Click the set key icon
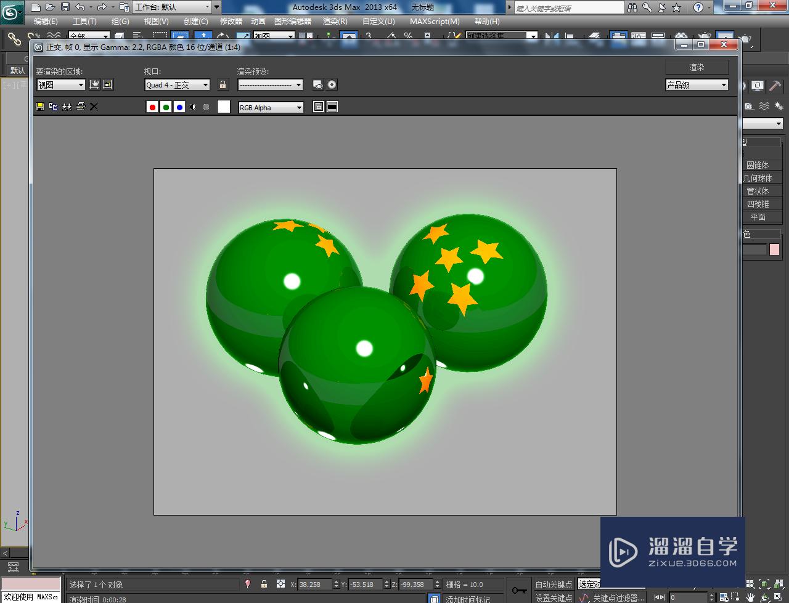The height and width of the screenshot is (603, 789). click(519, 590)
